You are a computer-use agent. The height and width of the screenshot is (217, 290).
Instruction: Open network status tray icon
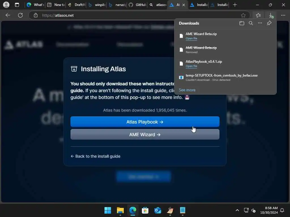click(x=246, y=210)
